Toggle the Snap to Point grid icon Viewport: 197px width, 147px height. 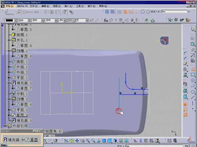[x=113, y=12]
